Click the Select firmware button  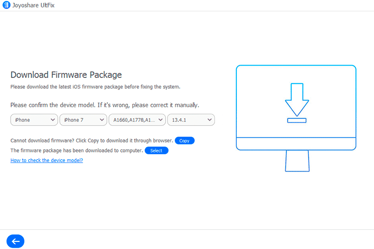click(157, 151)
